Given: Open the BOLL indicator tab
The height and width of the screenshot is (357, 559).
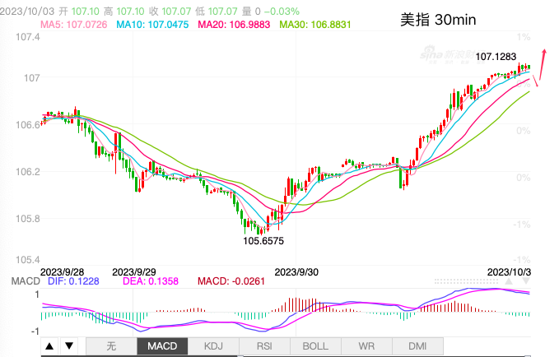Looking at the screenshot, I should (315, 346).
